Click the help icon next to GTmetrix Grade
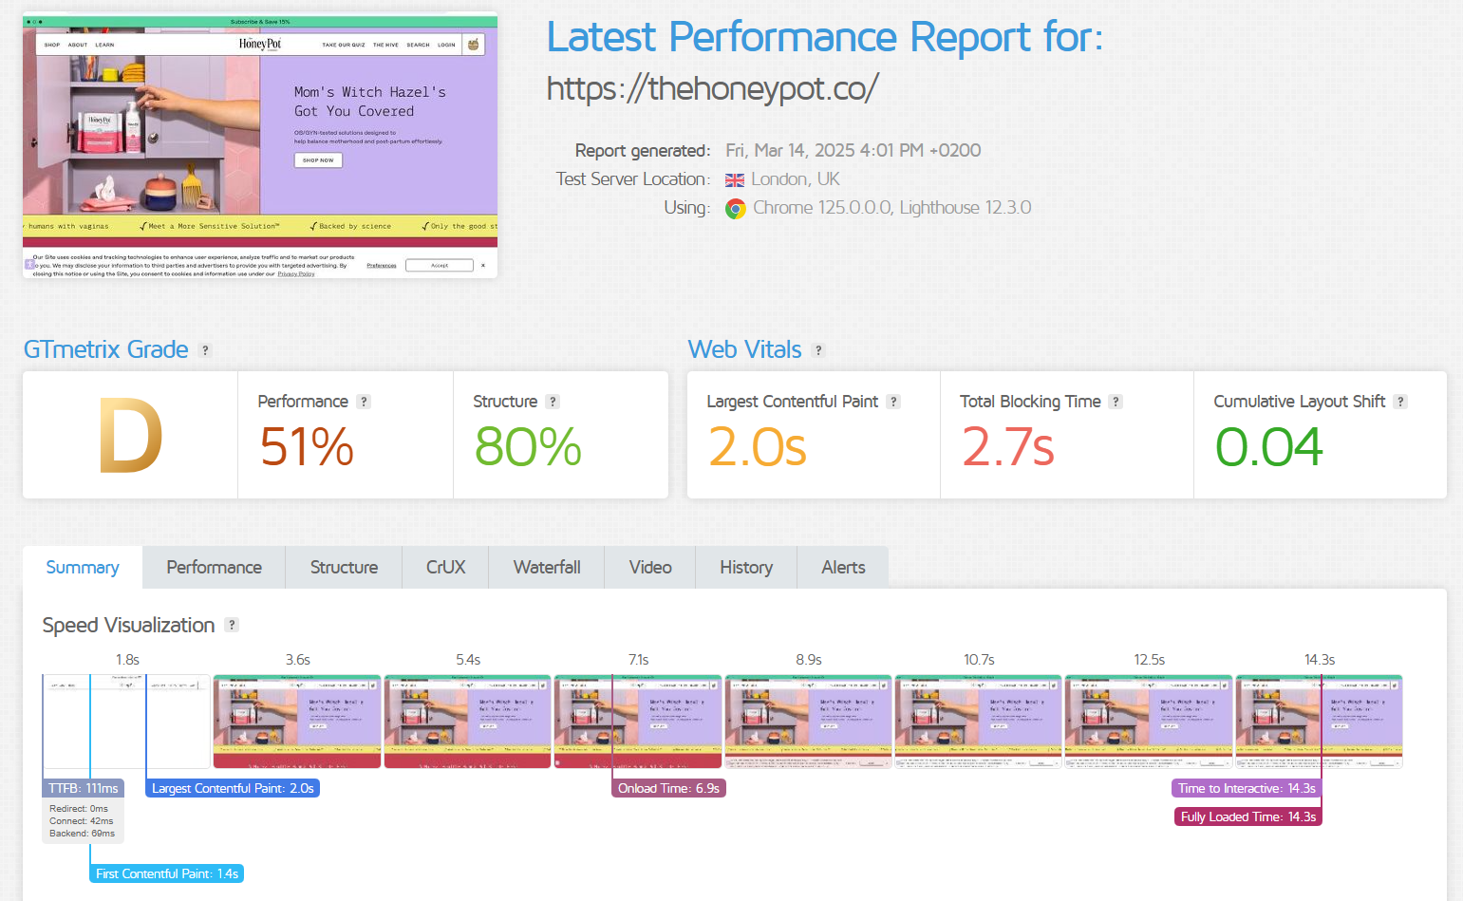1463x901 pixels. [205, 350]
